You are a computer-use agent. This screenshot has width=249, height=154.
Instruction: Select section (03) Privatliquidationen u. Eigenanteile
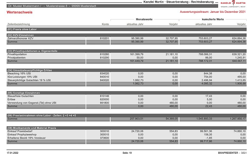coord(127,51)
